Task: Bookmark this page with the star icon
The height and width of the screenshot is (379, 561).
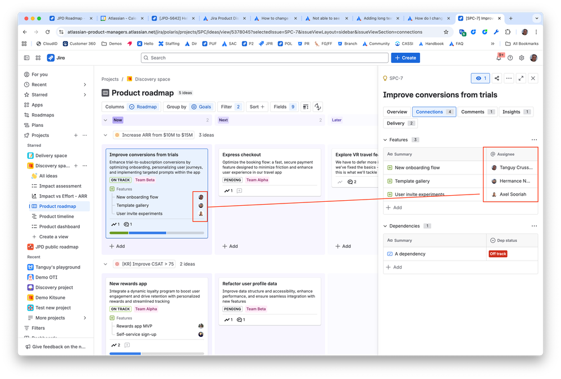Action: (446, 32)
